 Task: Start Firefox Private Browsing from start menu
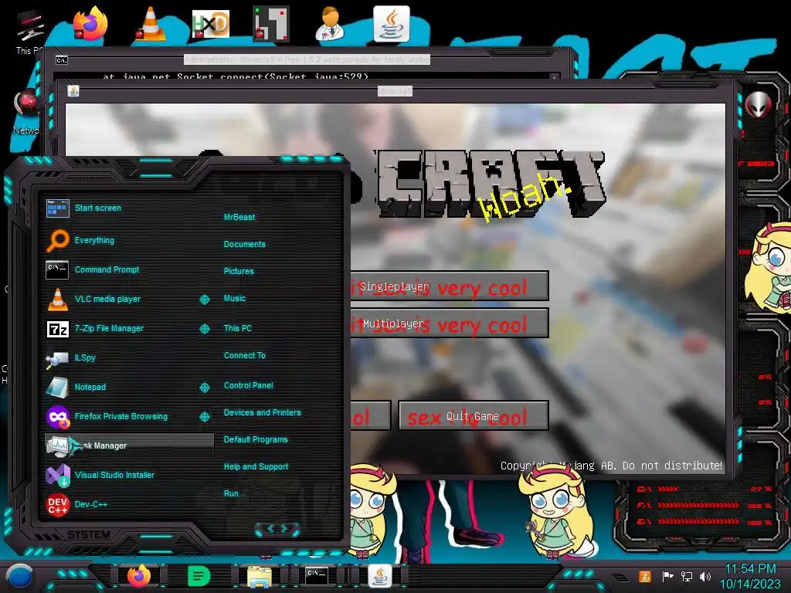(x=121, y=416)
